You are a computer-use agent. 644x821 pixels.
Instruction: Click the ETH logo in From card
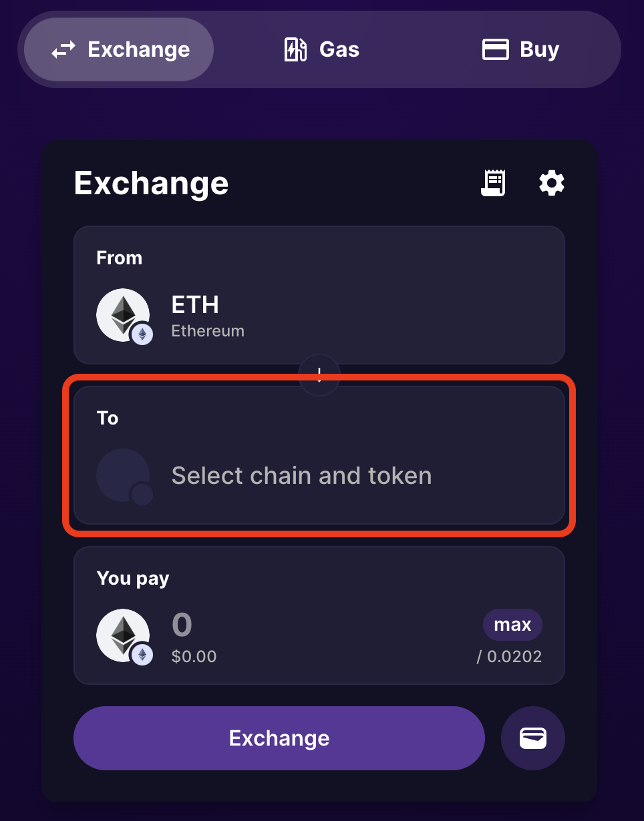coord(123,315)
